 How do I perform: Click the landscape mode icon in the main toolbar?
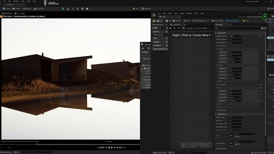pos(68,9)
